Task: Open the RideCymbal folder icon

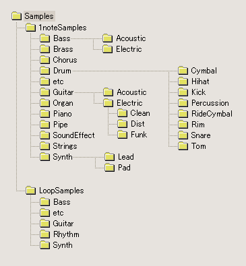Action: pyautogui.click(x=183, y=114)
